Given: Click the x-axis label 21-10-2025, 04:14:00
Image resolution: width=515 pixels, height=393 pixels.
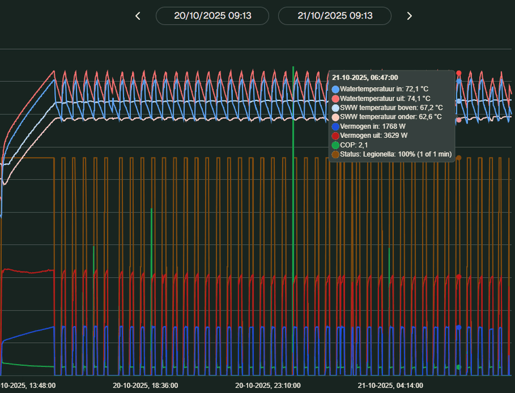Looking at the screenshot, I should point(390,385).
